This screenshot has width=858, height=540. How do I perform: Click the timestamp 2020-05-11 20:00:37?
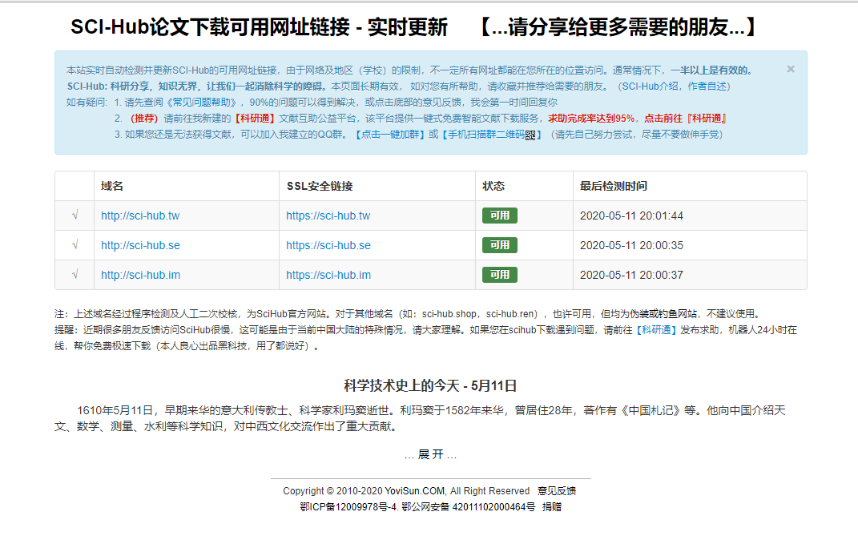pyautogui.click(x=631, y=275)
